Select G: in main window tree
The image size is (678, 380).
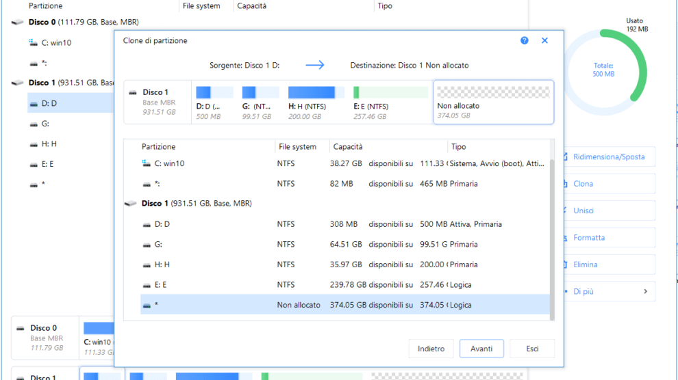pyautogui.click(x=45, y=124)
